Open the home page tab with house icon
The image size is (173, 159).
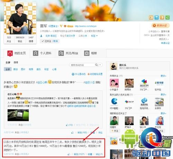tap(17, 53)
